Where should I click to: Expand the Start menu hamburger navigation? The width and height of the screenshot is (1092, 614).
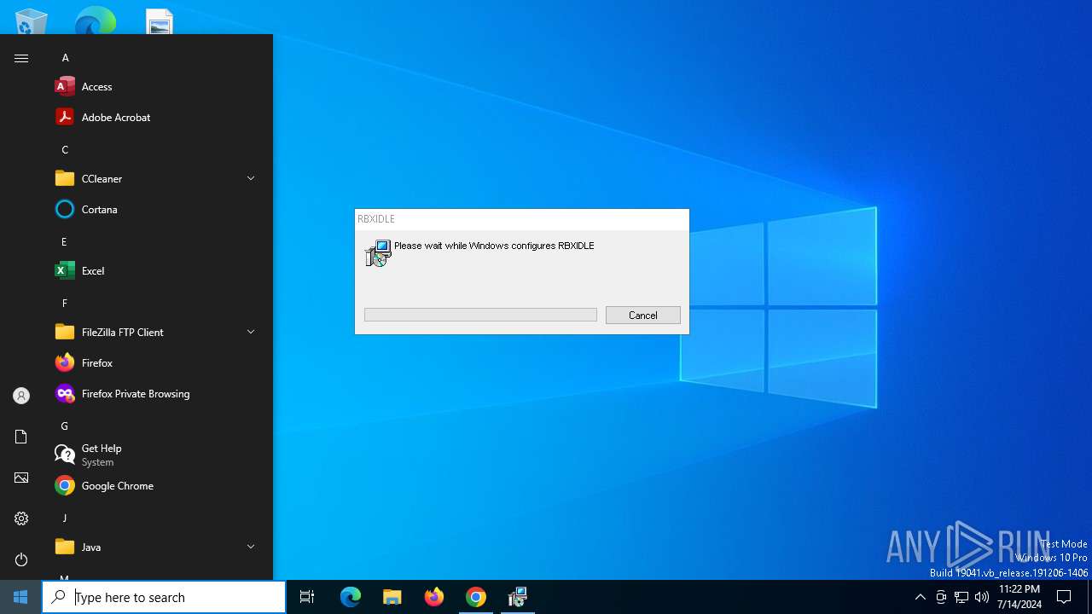point(21,58)
